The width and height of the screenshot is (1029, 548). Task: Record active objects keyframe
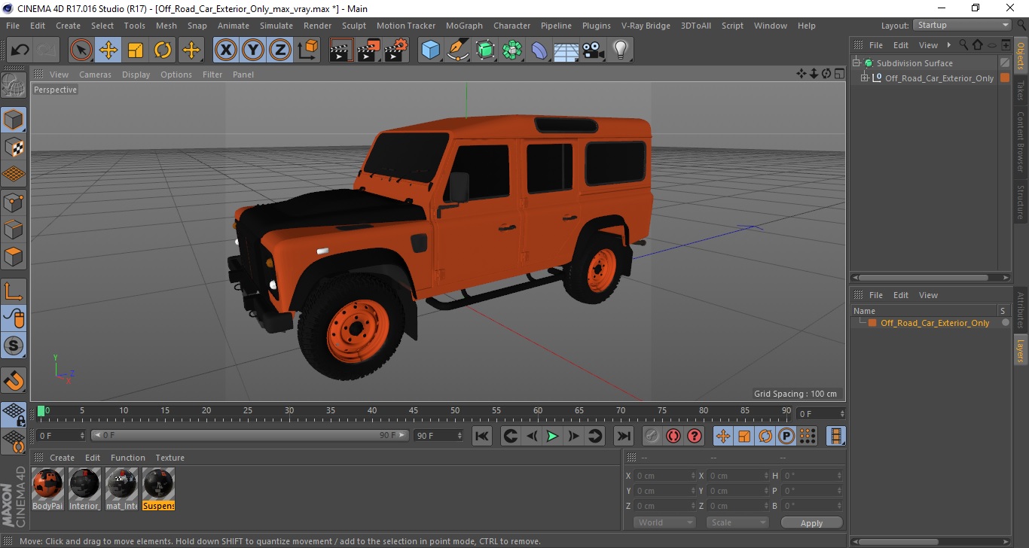coord(652,436)
